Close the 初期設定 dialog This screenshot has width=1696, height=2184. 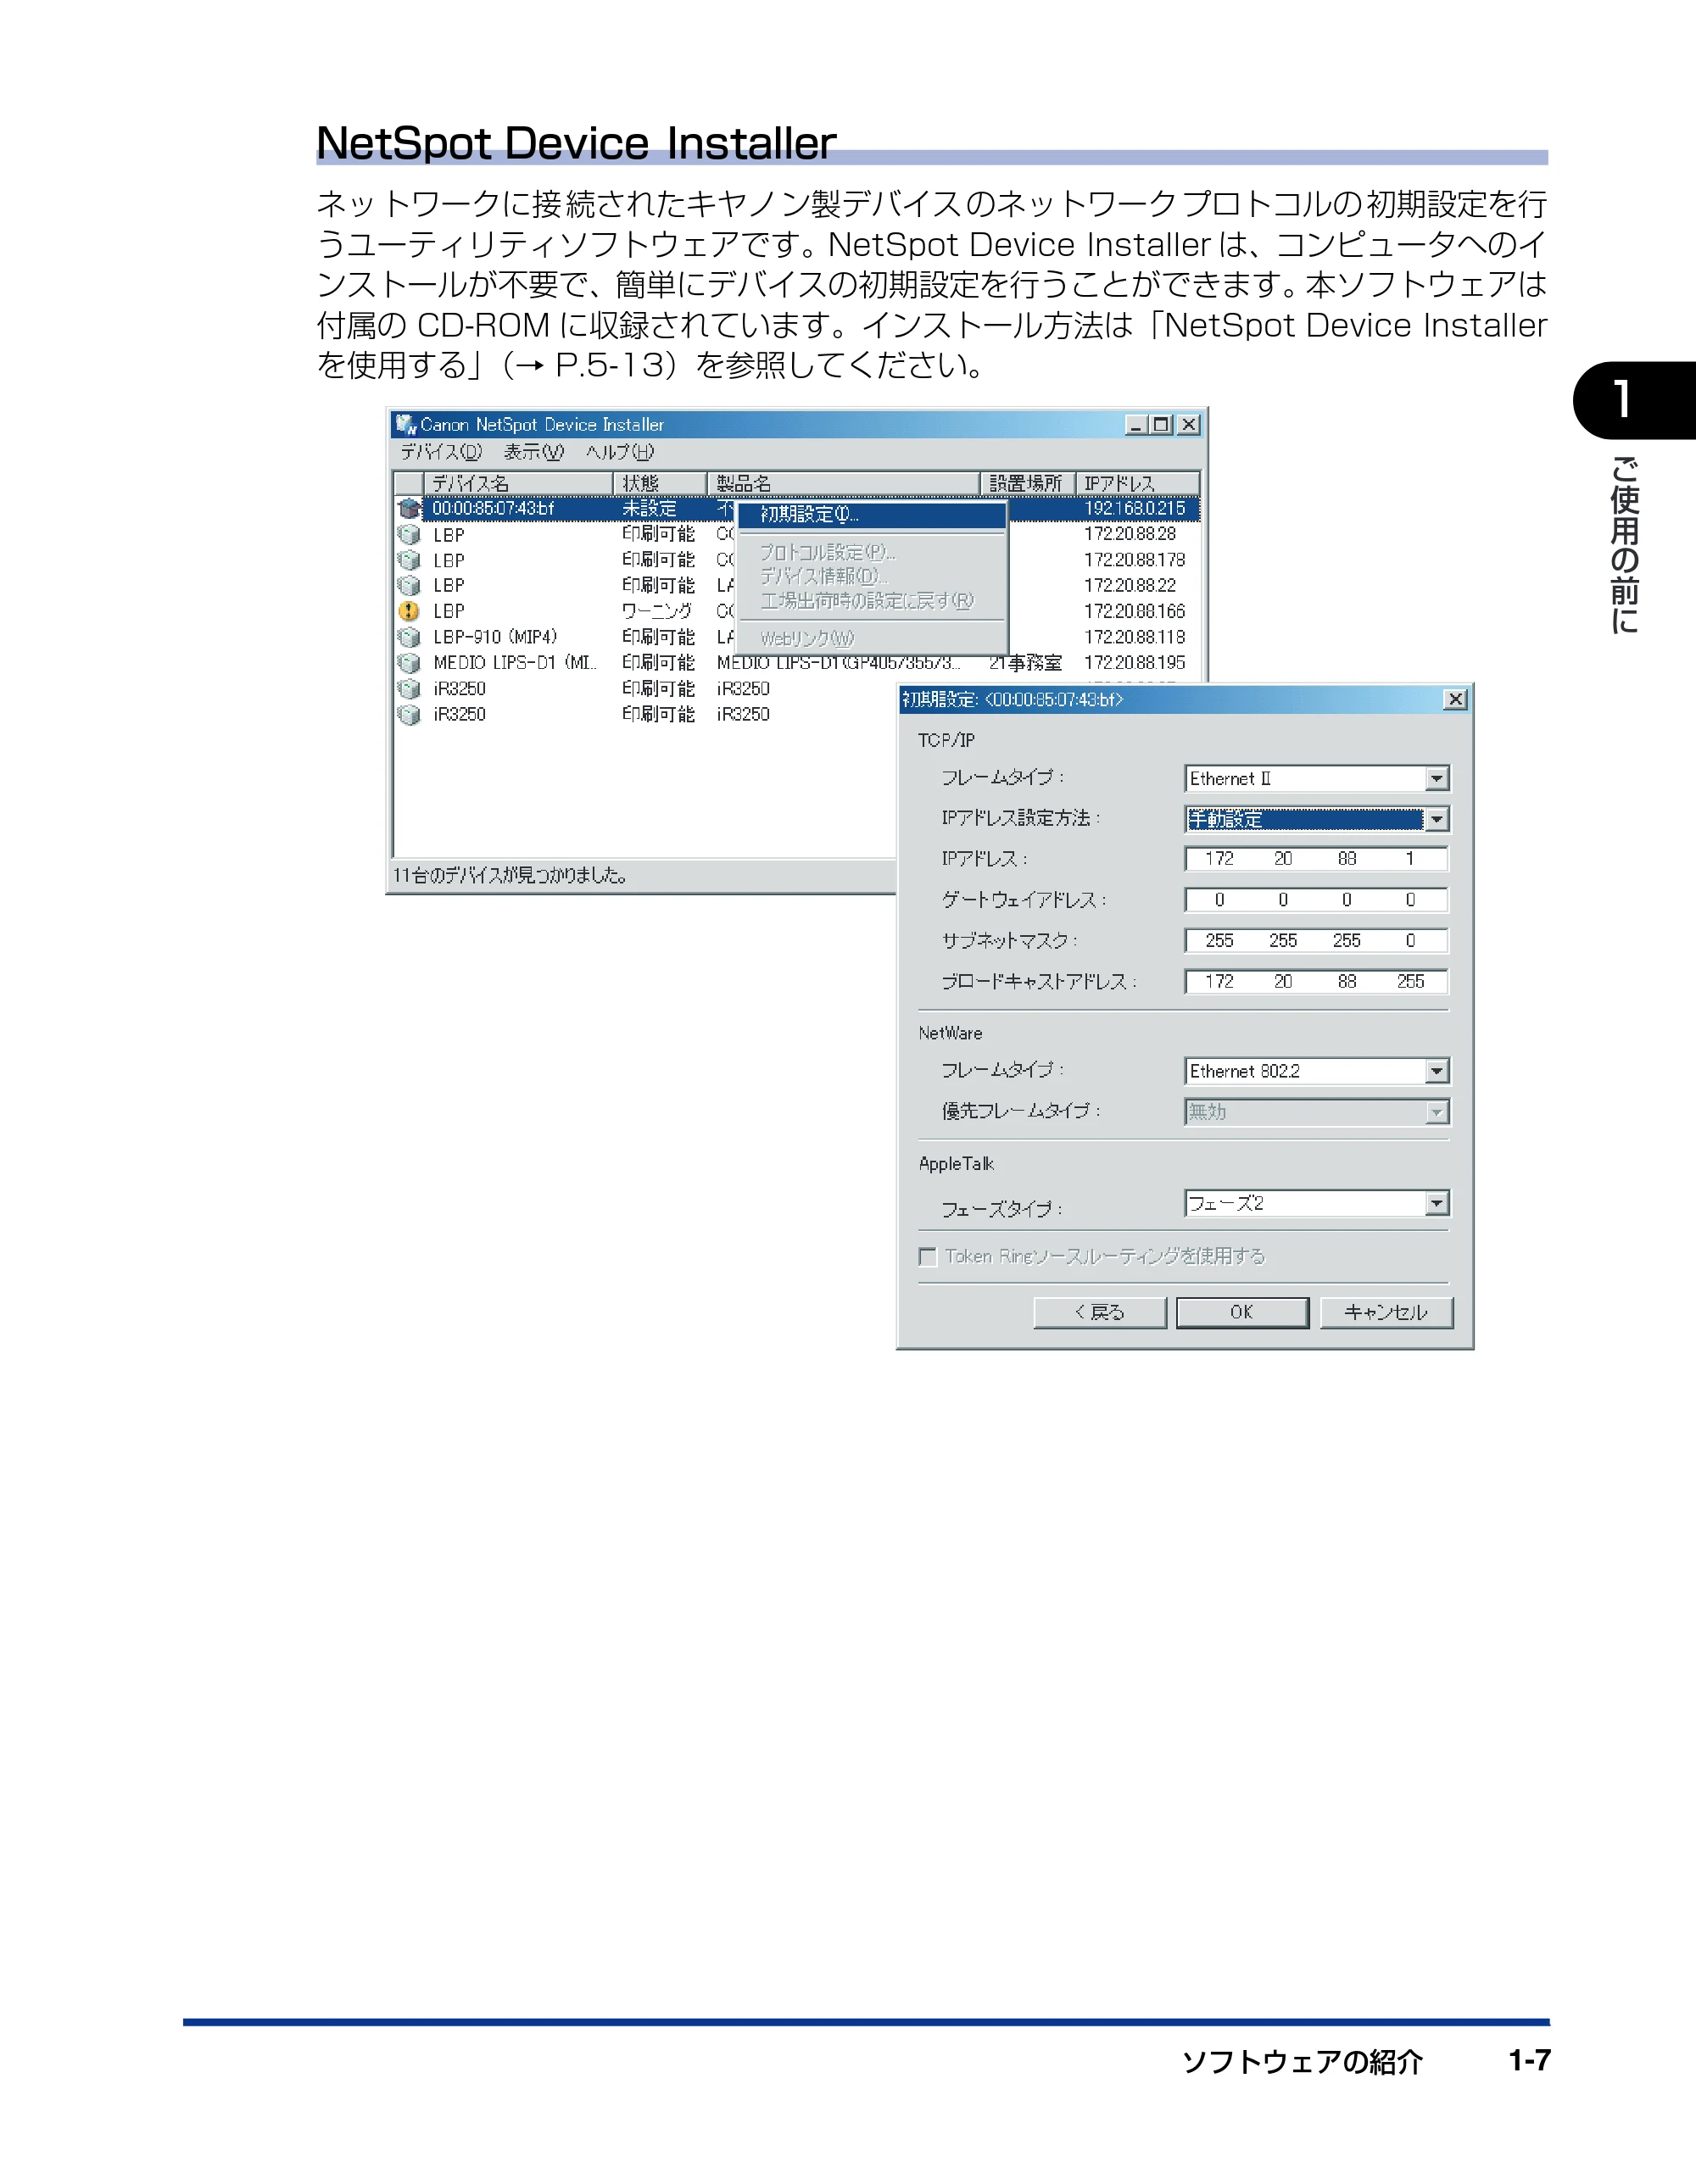1455,700
